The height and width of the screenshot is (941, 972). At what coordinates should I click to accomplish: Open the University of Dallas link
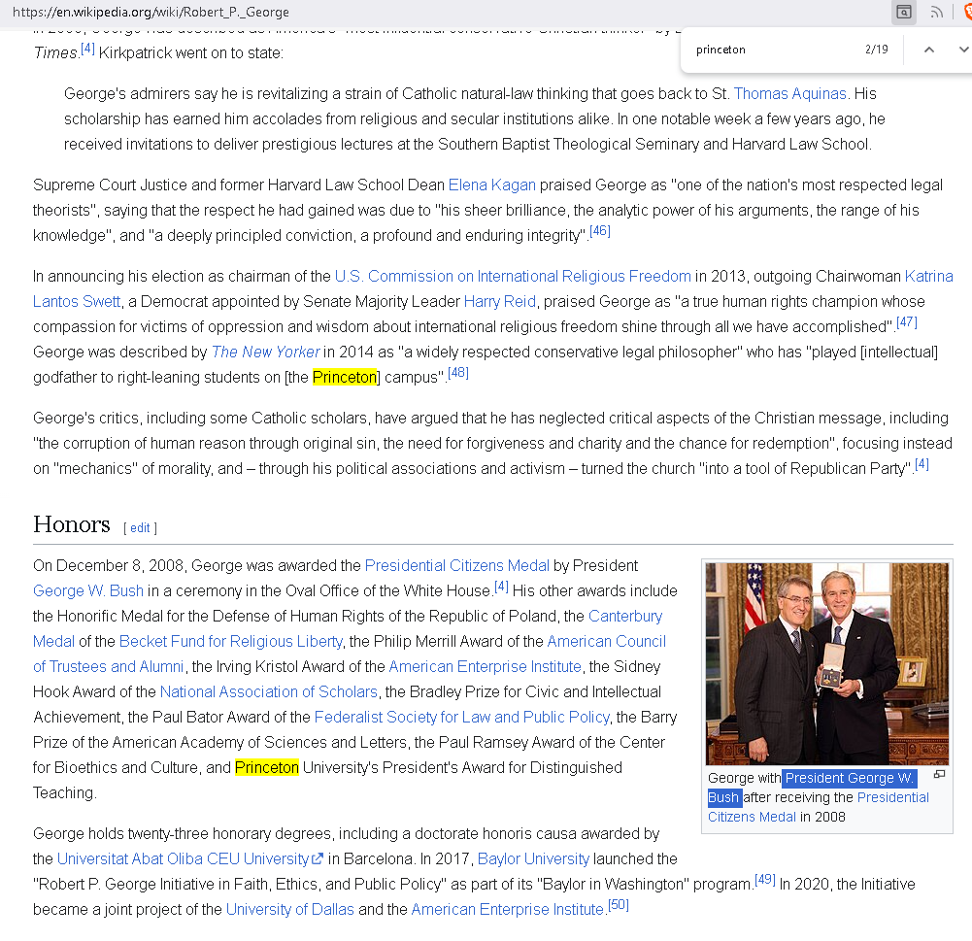[289, 909]
